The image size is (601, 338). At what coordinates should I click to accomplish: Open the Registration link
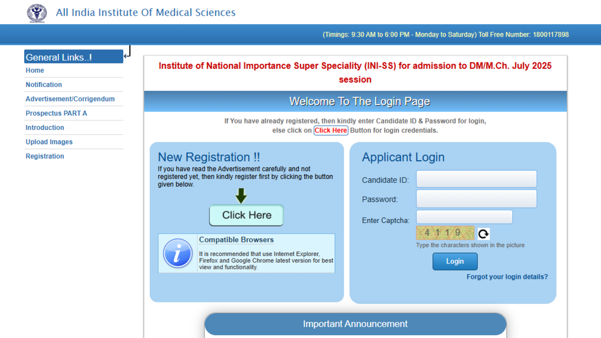coord(44,156)
